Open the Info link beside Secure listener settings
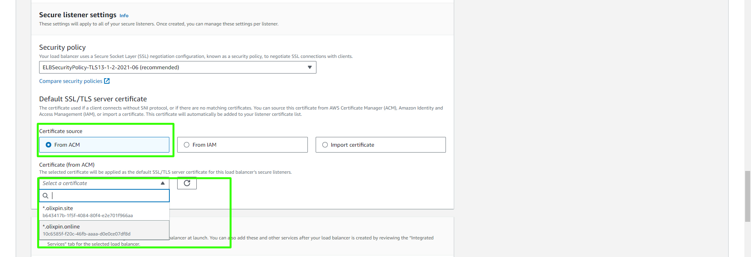 (x=124, y=16)
